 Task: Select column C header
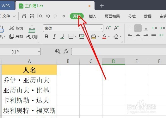pyautogui.click(x=91, y=61)
